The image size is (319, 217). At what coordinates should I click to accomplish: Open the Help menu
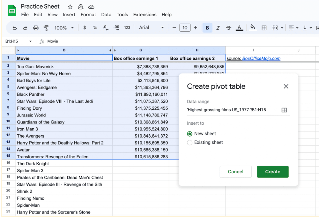(167, 15)
